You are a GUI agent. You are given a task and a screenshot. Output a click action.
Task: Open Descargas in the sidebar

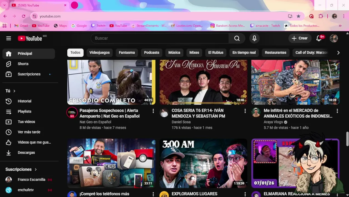point(29,153)
